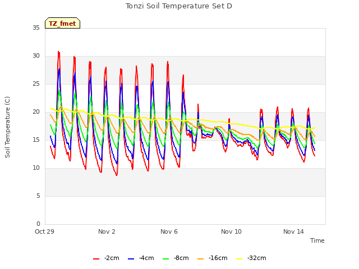
Task: Toggle the -2cm legend label
Action: 112,258
